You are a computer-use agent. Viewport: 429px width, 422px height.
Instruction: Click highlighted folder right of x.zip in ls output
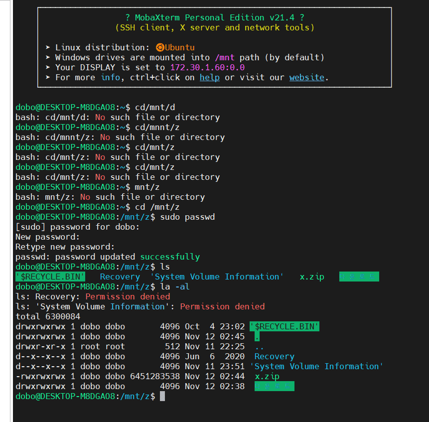(359, 277)
